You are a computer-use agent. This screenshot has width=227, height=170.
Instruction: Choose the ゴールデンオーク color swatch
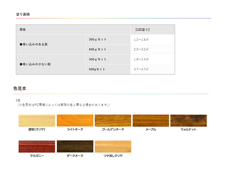click(113, 121)
